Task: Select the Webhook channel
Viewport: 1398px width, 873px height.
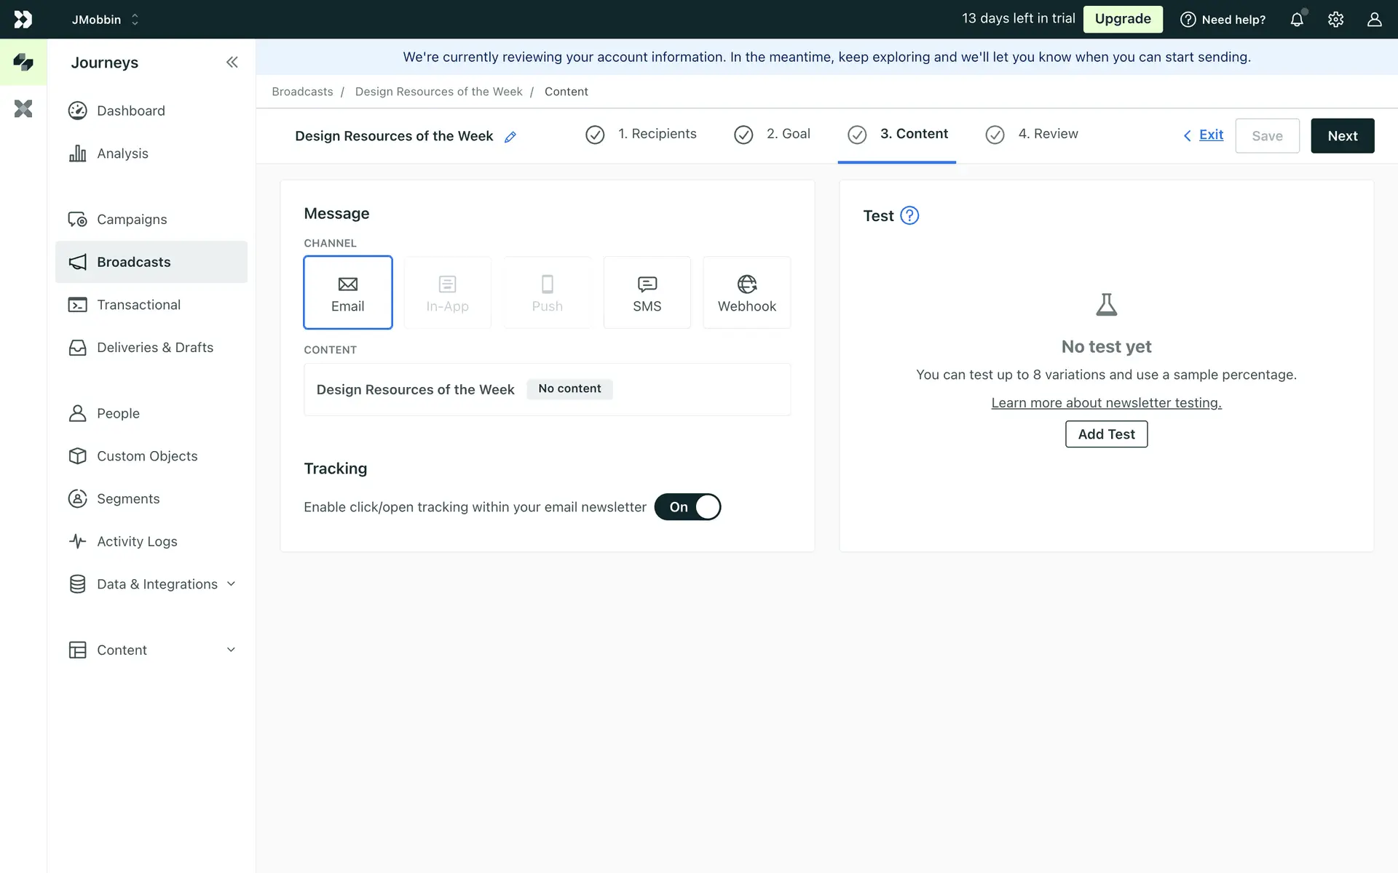Action: (x=746, y=292)
